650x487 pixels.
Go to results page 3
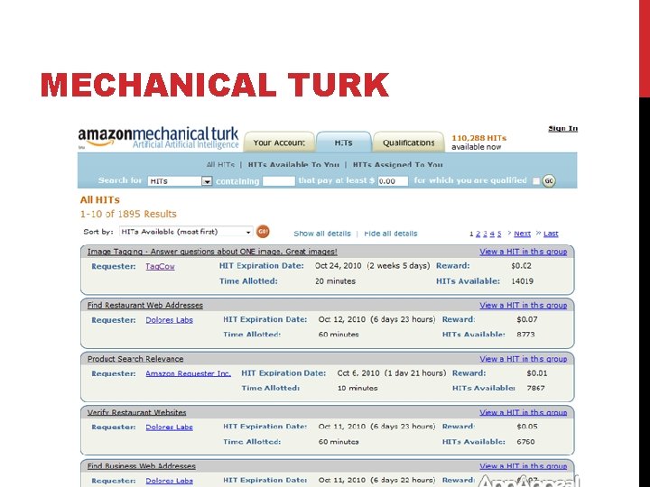coord(485,234)
